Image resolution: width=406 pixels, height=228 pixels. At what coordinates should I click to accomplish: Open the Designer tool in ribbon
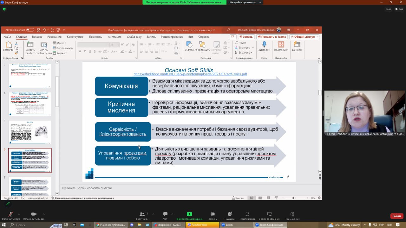tap(297, 45)
